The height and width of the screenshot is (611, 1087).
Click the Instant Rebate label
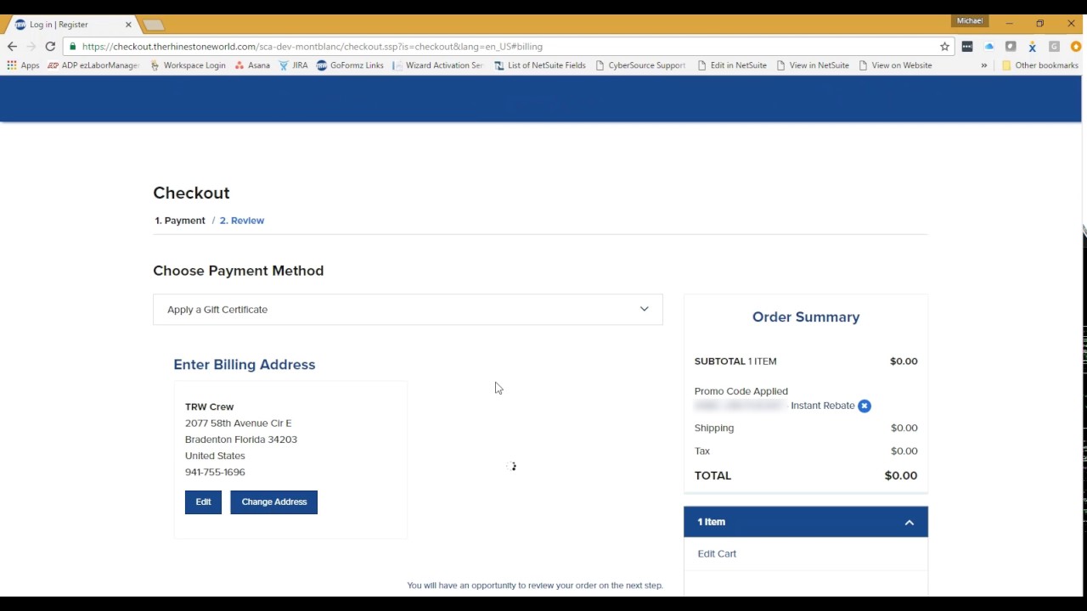coord(822,406)
